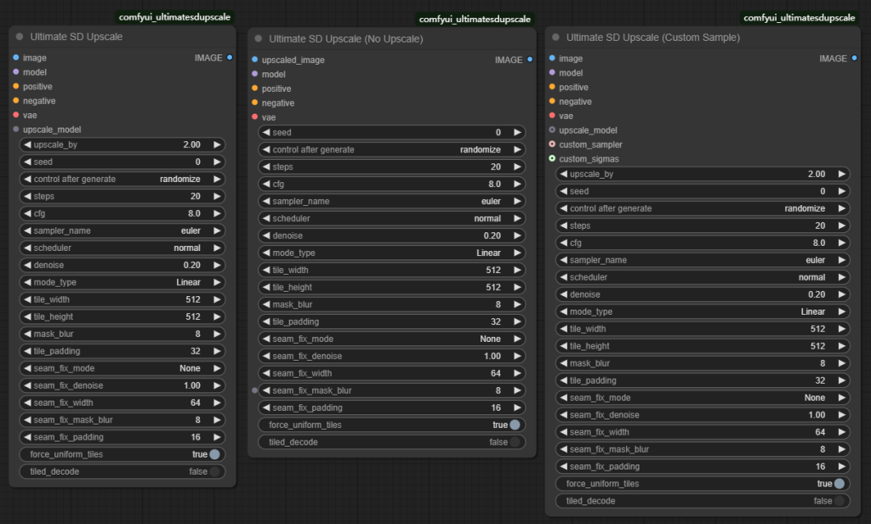Click the positive input socket on Custom Sample node
The width and height of the screenshot is (871, 524).
(551, 87)
